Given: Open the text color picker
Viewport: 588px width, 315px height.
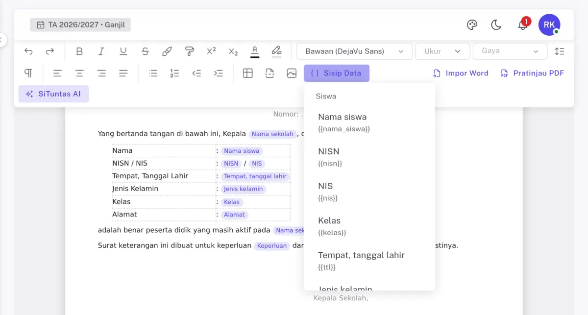Looking at the screenshot, I should point(255,51).
